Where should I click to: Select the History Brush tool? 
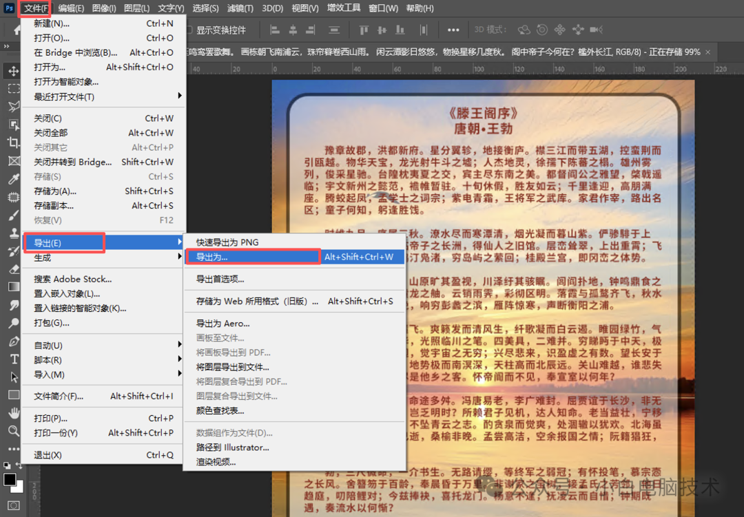(x=13, y=251)
